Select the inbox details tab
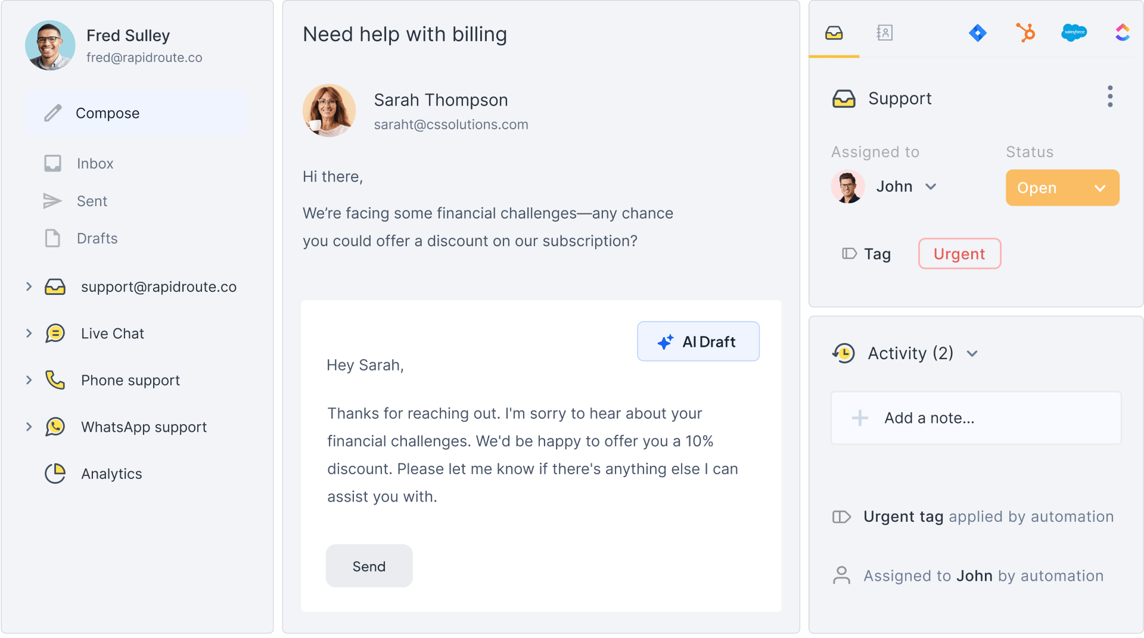The height and width of the screenshot is (638, 1144). (834, 33)
